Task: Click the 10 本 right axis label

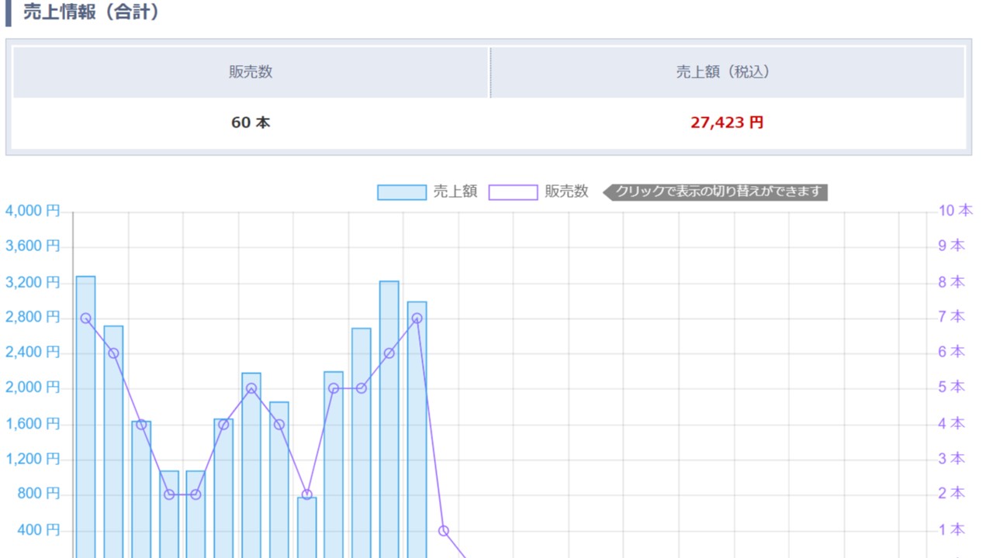Action: [x=955, y=210]
